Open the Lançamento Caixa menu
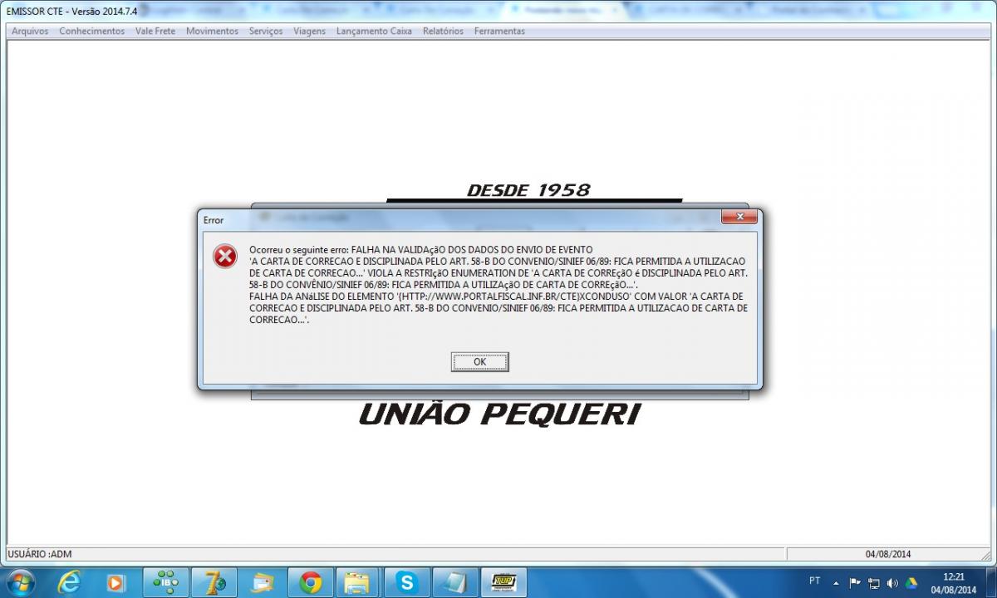 (x=374, y=31)
